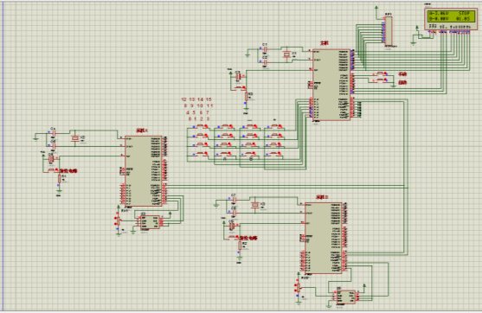Select the bottom-right slave microcontroller chip
Screen dimensions: 482x313
point(323,238)
